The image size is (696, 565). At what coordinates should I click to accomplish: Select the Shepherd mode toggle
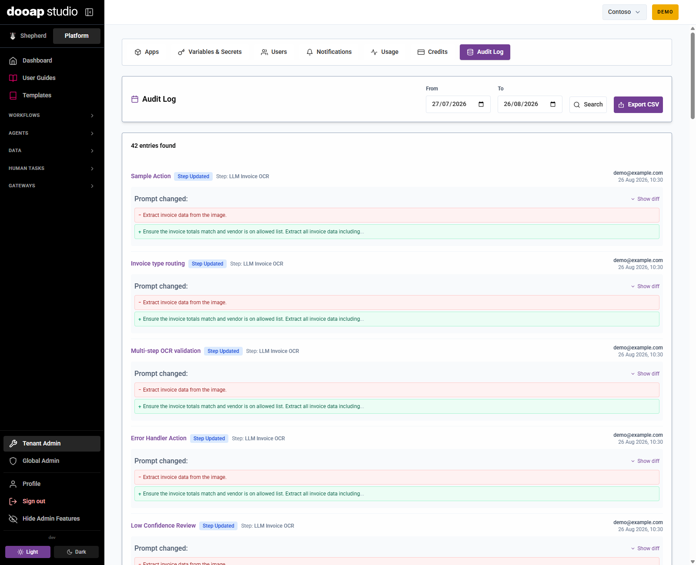click(28, 36)
